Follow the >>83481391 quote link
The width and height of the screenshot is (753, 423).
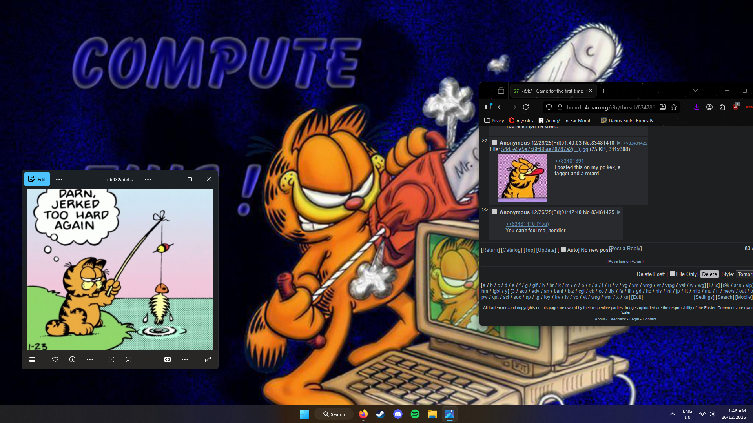(569, 161)
